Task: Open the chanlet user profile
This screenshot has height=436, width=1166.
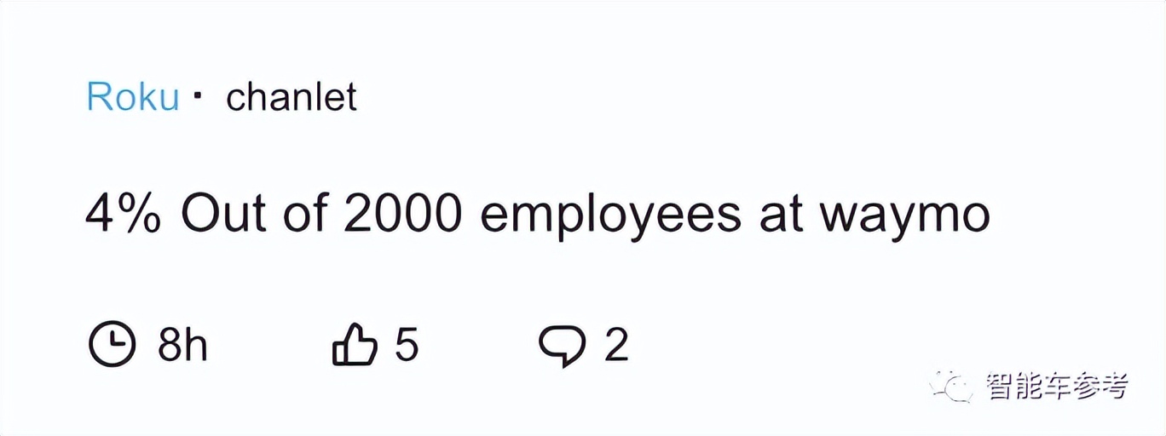Action: (291, 97)
